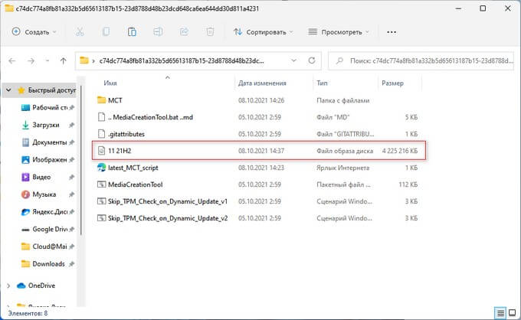Sort by Имя column header
This screenshot has height=320, width=521.
[110, 83]
